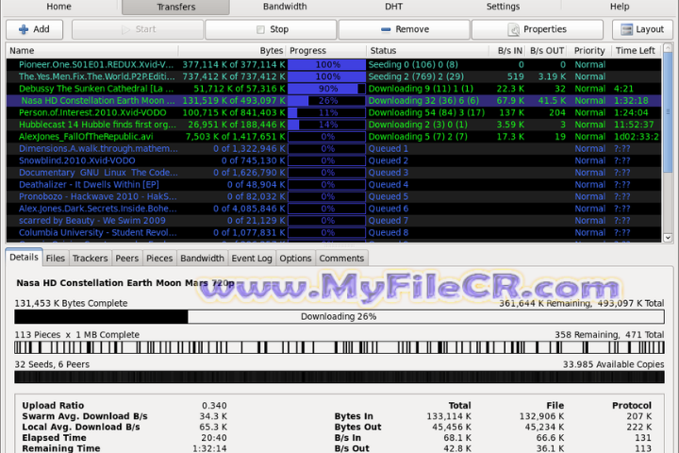Click the Upload Ratio 0.340 value
This screenshot has width=679, height=453.
point(214,406)
